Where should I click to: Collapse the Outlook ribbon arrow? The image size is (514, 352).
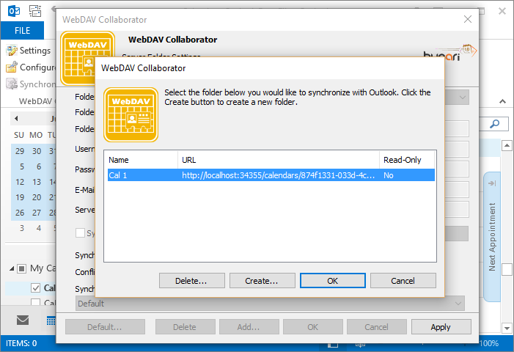point(502,102)
